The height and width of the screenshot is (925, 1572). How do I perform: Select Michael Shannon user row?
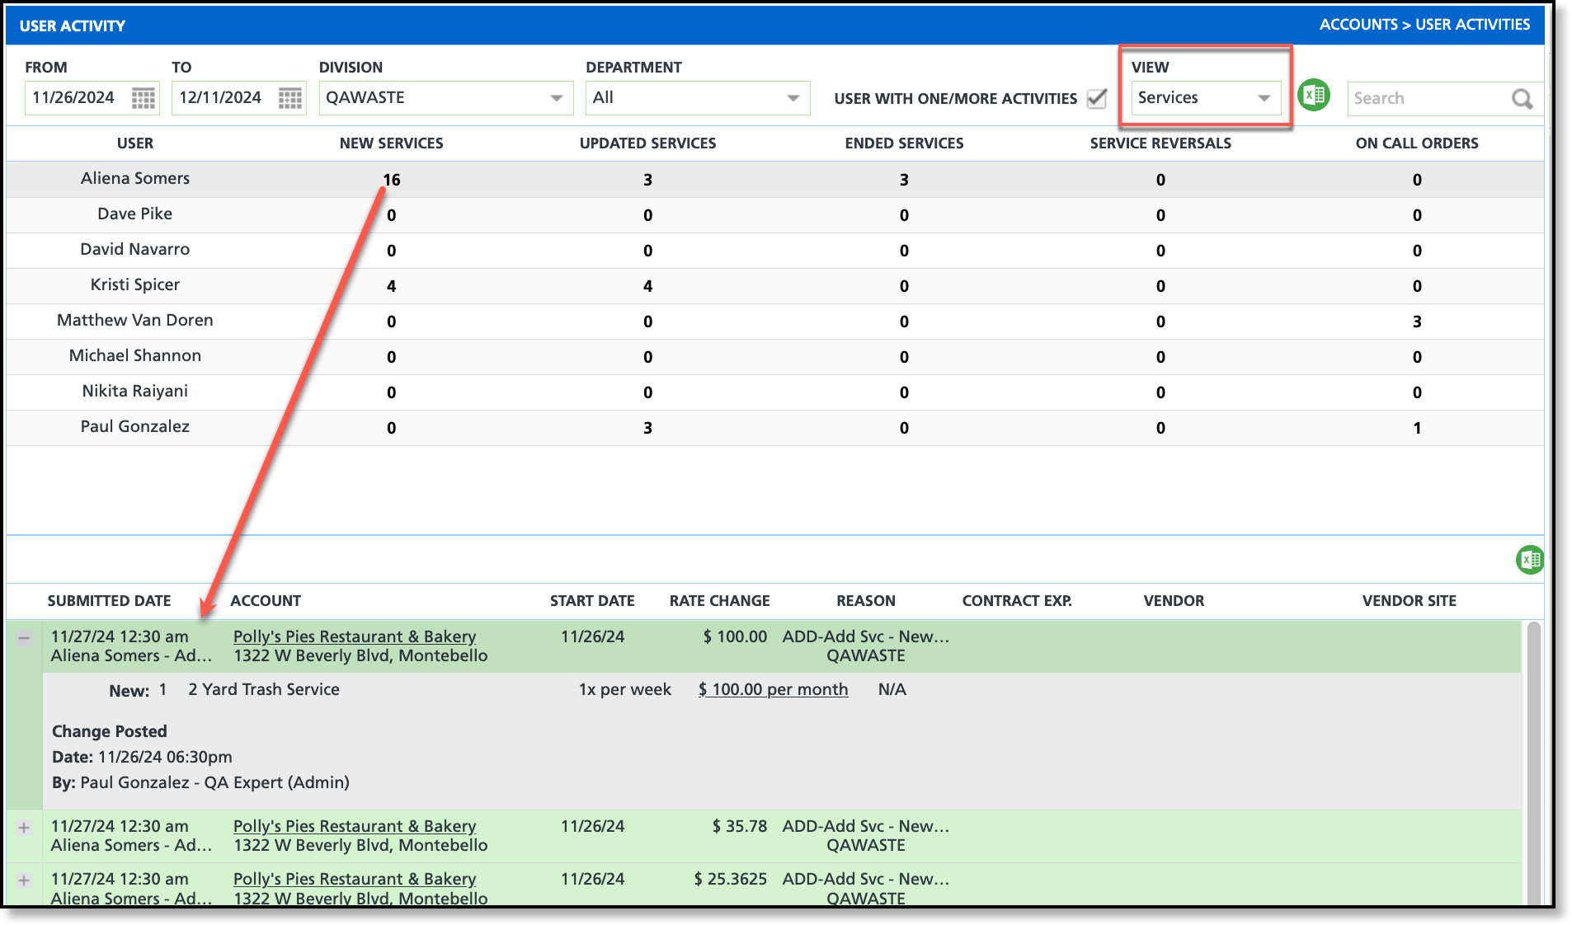pos(775,356)
